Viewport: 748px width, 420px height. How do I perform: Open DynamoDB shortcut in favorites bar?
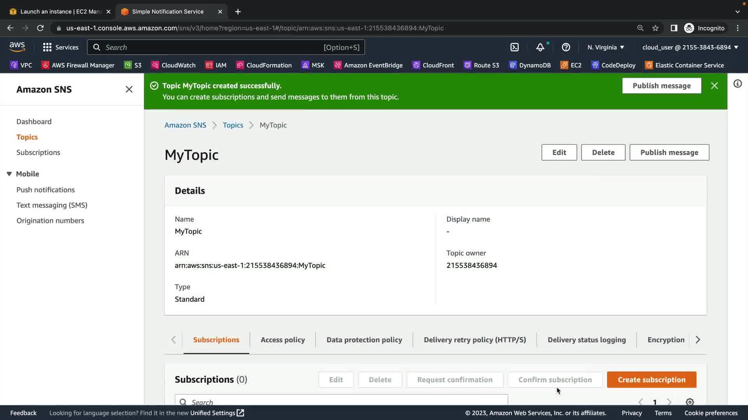530,65
